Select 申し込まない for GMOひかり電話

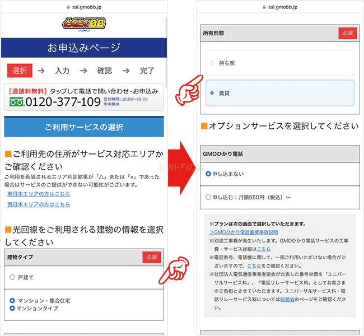click(208, 174)
